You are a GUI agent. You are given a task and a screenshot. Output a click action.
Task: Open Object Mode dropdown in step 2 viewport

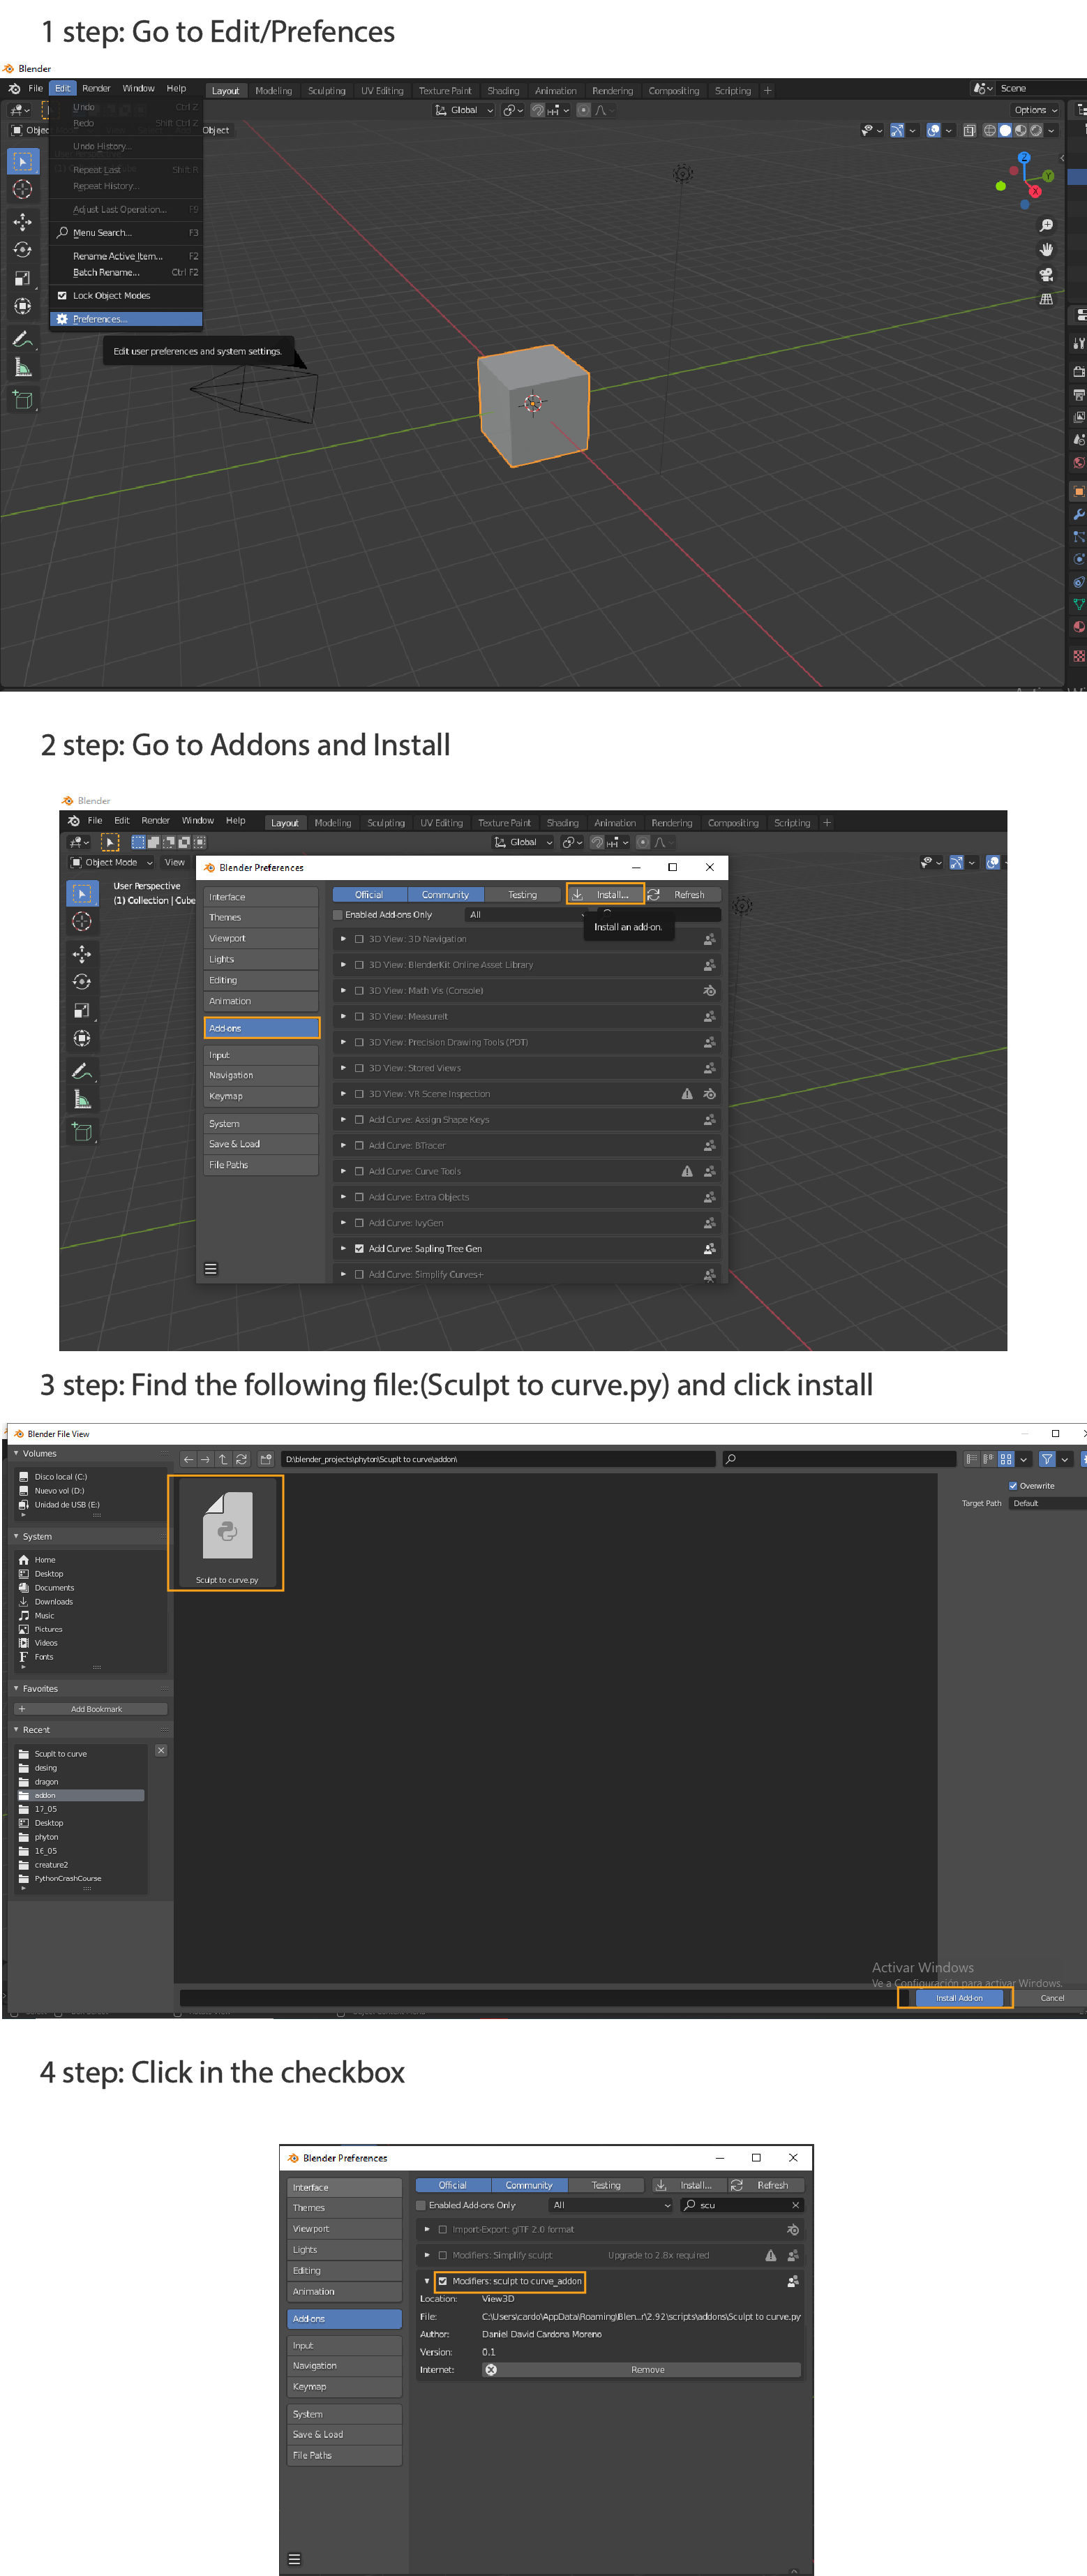(112, 862)
